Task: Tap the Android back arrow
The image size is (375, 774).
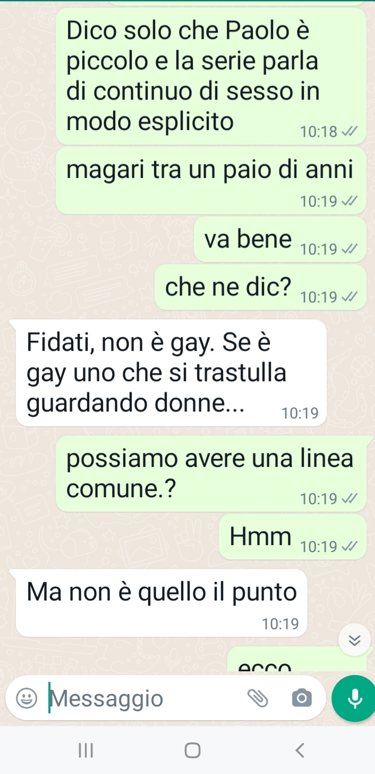Action: tap(300, 750)
